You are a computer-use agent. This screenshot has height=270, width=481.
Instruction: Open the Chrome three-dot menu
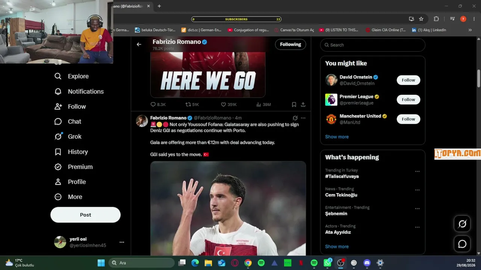474,19
